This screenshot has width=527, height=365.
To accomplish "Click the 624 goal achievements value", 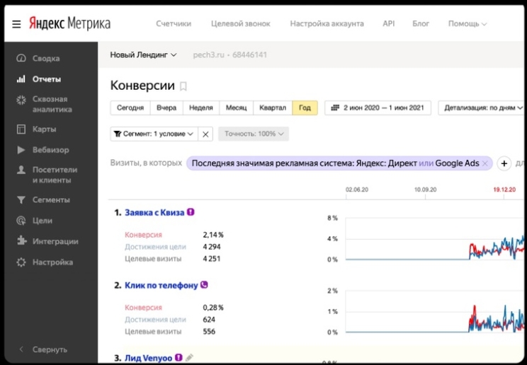I will pos(209,320).
